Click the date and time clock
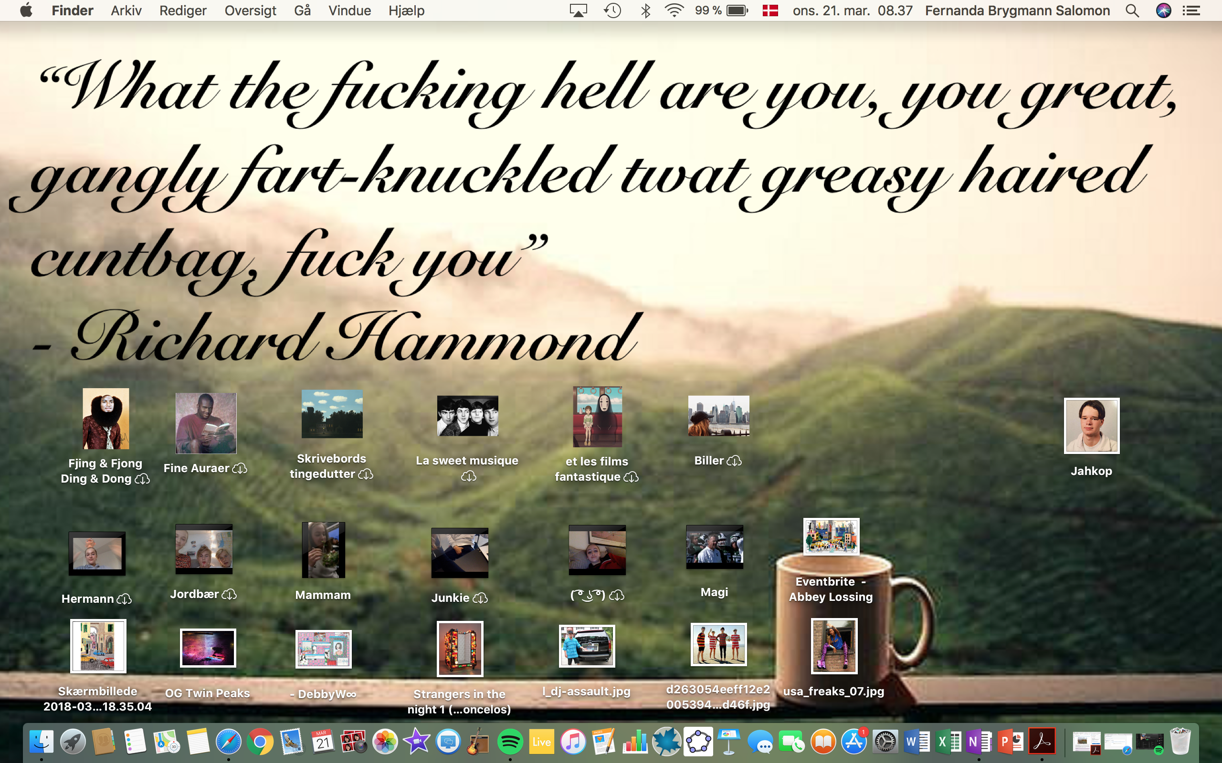 click(853, 10)
